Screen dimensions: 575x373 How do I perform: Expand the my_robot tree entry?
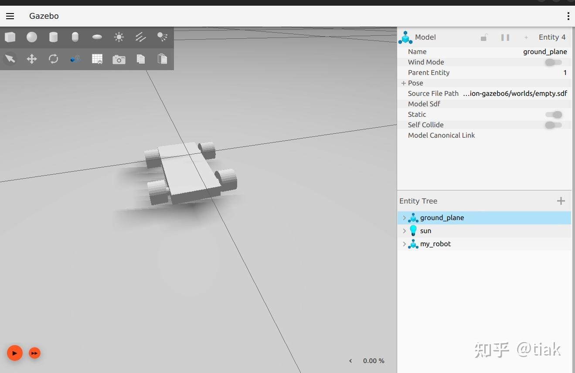pyautogui.click(x=404, y=244)
